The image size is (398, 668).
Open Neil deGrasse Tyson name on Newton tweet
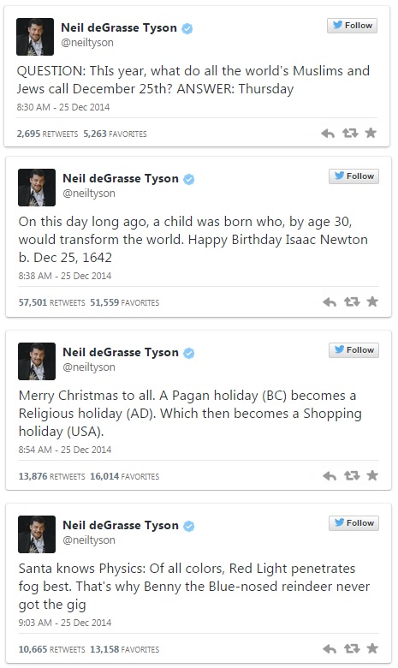pos(121,178)
